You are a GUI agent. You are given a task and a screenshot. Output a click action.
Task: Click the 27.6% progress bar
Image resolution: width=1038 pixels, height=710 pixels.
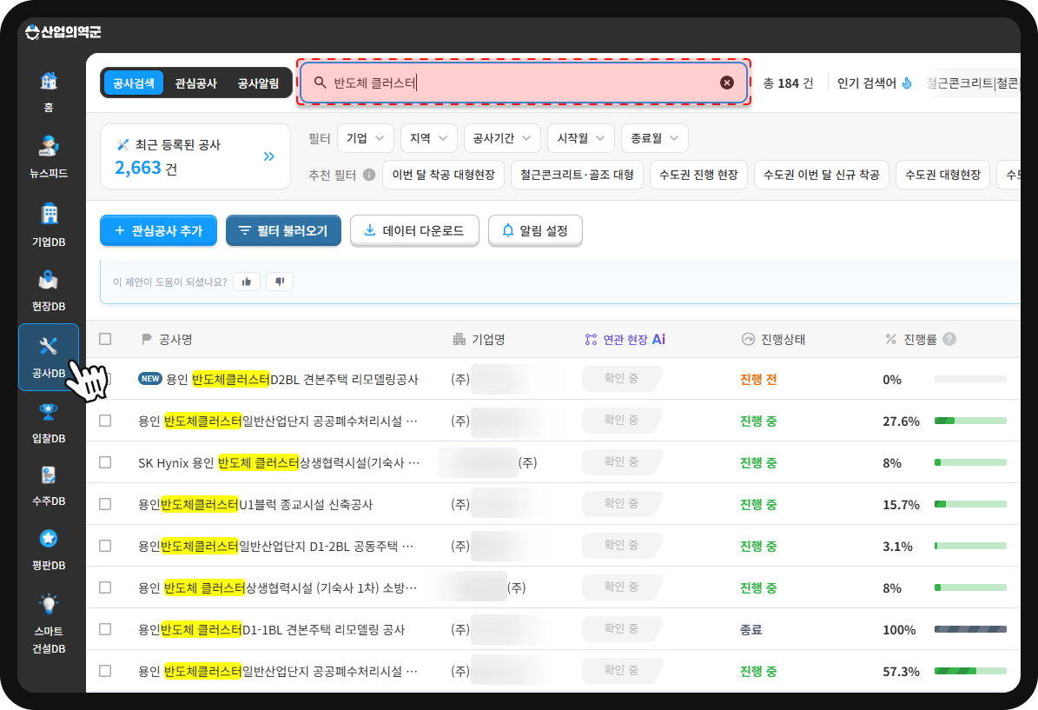pyautogui.click(x=970, y=421)
